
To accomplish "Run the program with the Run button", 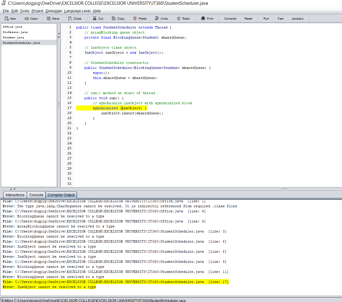I will tap(266, 18).
